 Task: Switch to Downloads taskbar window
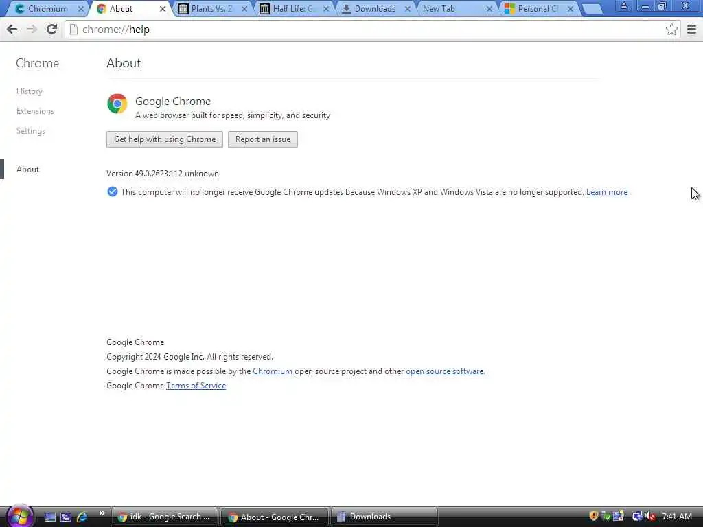384,517
